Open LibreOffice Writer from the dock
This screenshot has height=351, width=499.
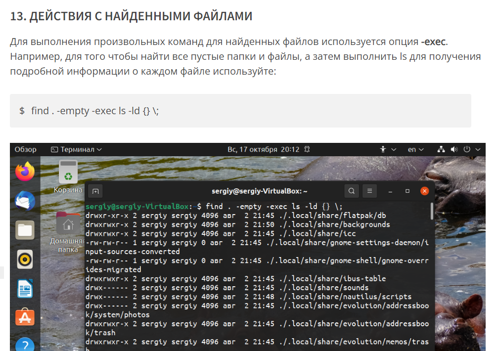click(x=25, y=289)
